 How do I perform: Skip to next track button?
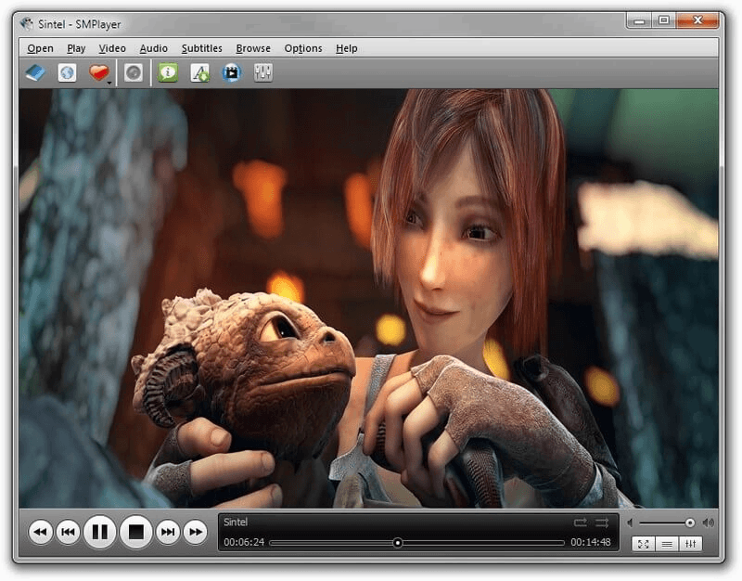(x=168, y=532)
